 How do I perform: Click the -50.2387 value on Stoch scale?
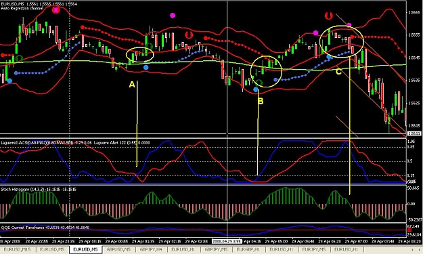pos(414,219)
